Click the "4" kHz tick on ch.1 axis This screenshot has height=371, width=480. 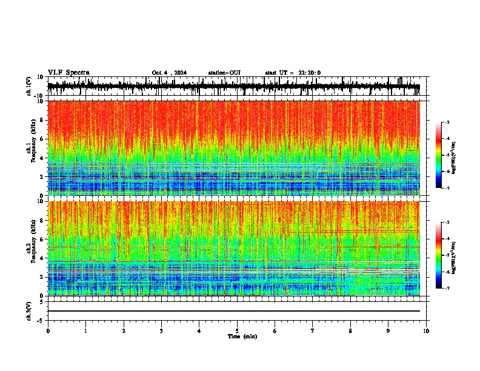pos(42,158)
